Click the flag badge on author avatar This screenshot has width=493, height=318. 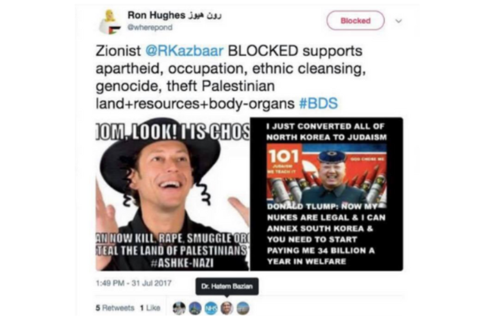(114, 30)
